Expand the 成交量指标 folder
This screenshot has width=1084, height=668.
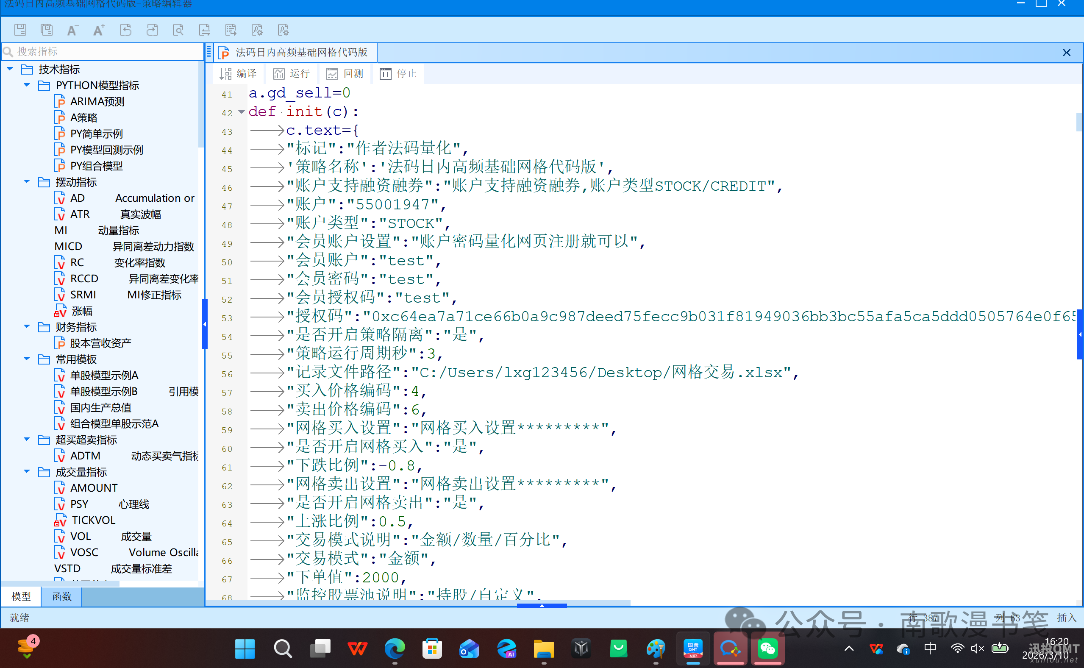(26, 472)
